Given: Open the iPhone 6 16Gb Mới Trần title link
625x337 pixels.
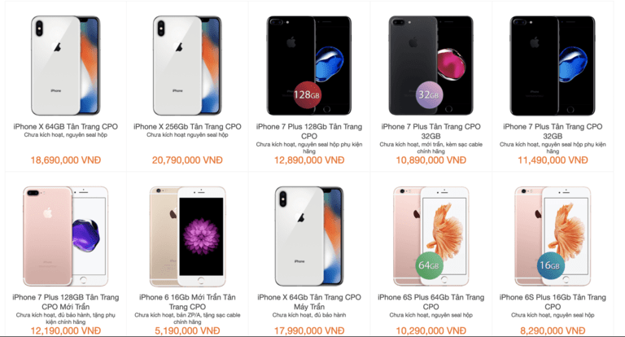Looking at the screenshot, I should tap(187, 302).
